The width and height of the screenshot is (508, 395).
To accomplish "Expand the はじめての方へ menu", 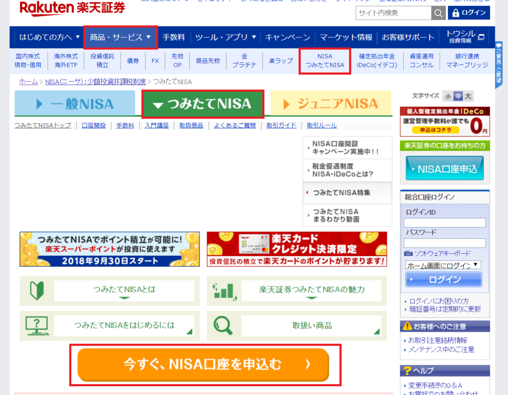I will click(x=49, y=37).
